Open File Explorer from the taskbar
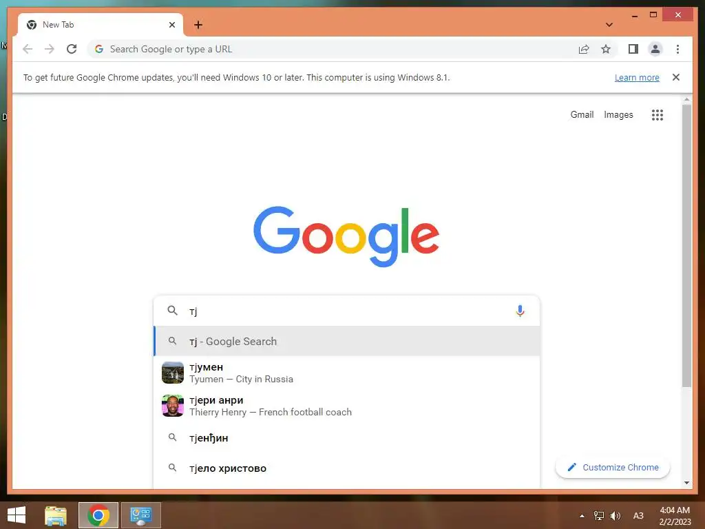This screenshot has height=529, width=705. [x=56, y=515]
